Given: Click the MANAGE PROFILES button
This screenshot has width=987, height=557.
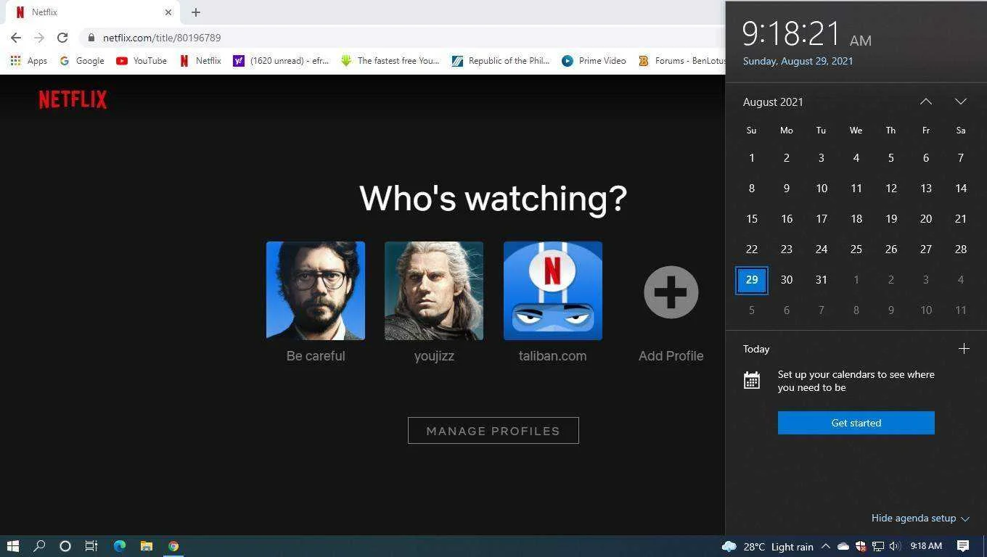Looking at the screenshot, I should [x=493, y=430].
